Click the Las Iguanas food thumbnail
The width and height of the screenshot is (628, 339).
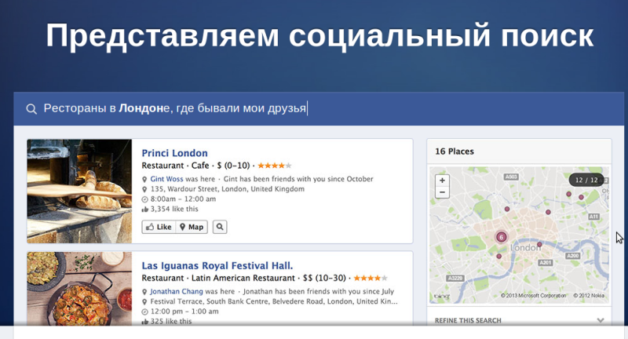pos(79,289)
